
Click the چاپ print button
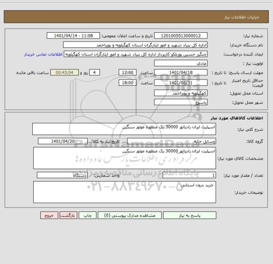click(x=87, y=215)
